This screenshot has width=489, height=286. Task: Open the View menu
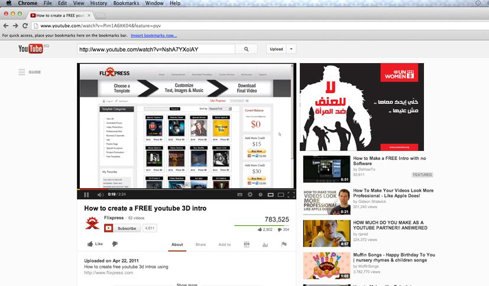pos(79,3)
